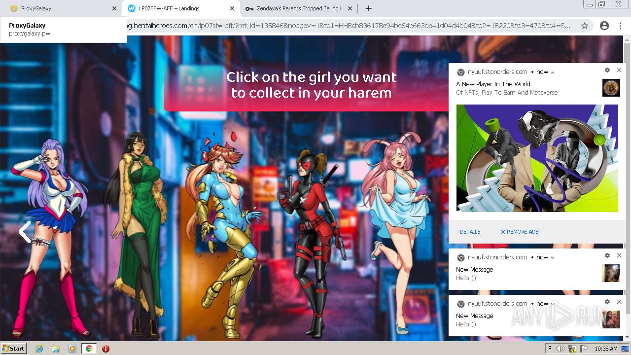The width and height of the screenshot is (631, 355).
Task: Open "A New Player In The World" notification text
Action: click(x=493, y=84)
